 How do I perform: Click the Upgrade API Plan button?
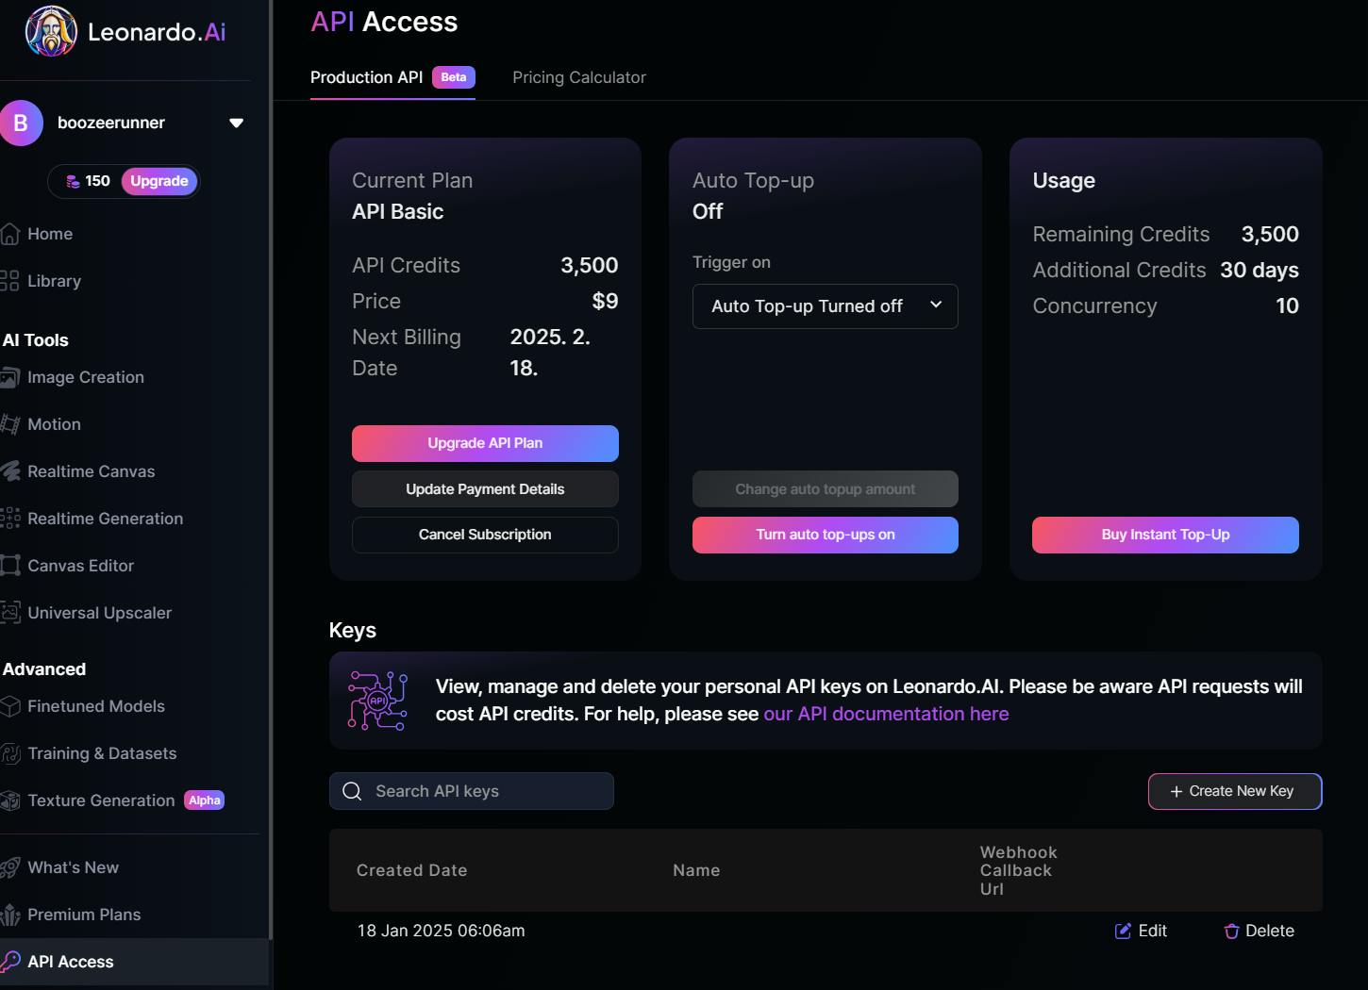coord(485,443)
